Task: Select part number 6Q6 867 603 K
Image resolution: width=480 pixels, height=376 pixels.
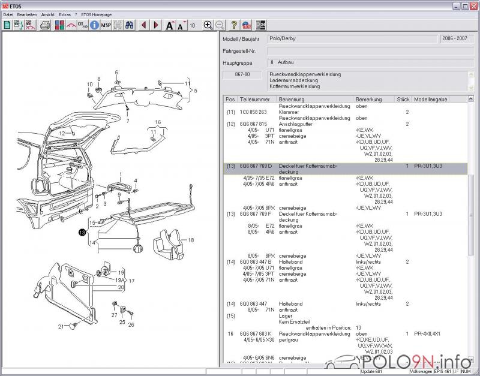Action: pos(256,334)
